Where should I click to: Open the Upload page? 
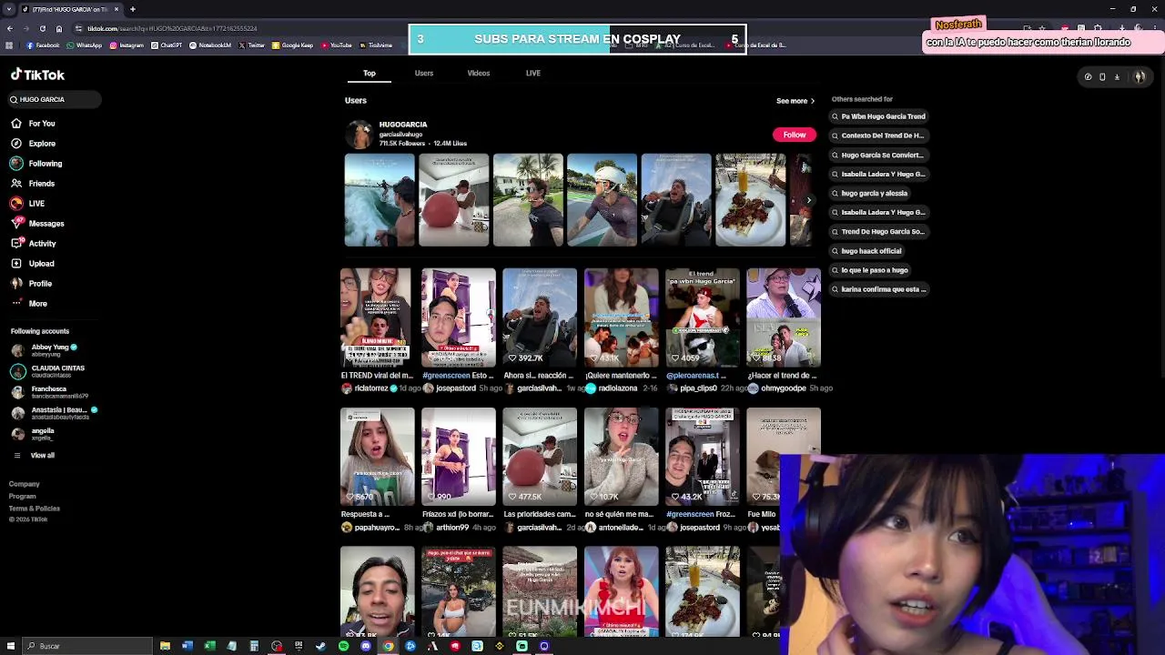(33, 264)
